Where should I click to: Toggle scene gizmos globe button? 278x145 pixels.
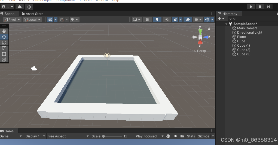207,20
